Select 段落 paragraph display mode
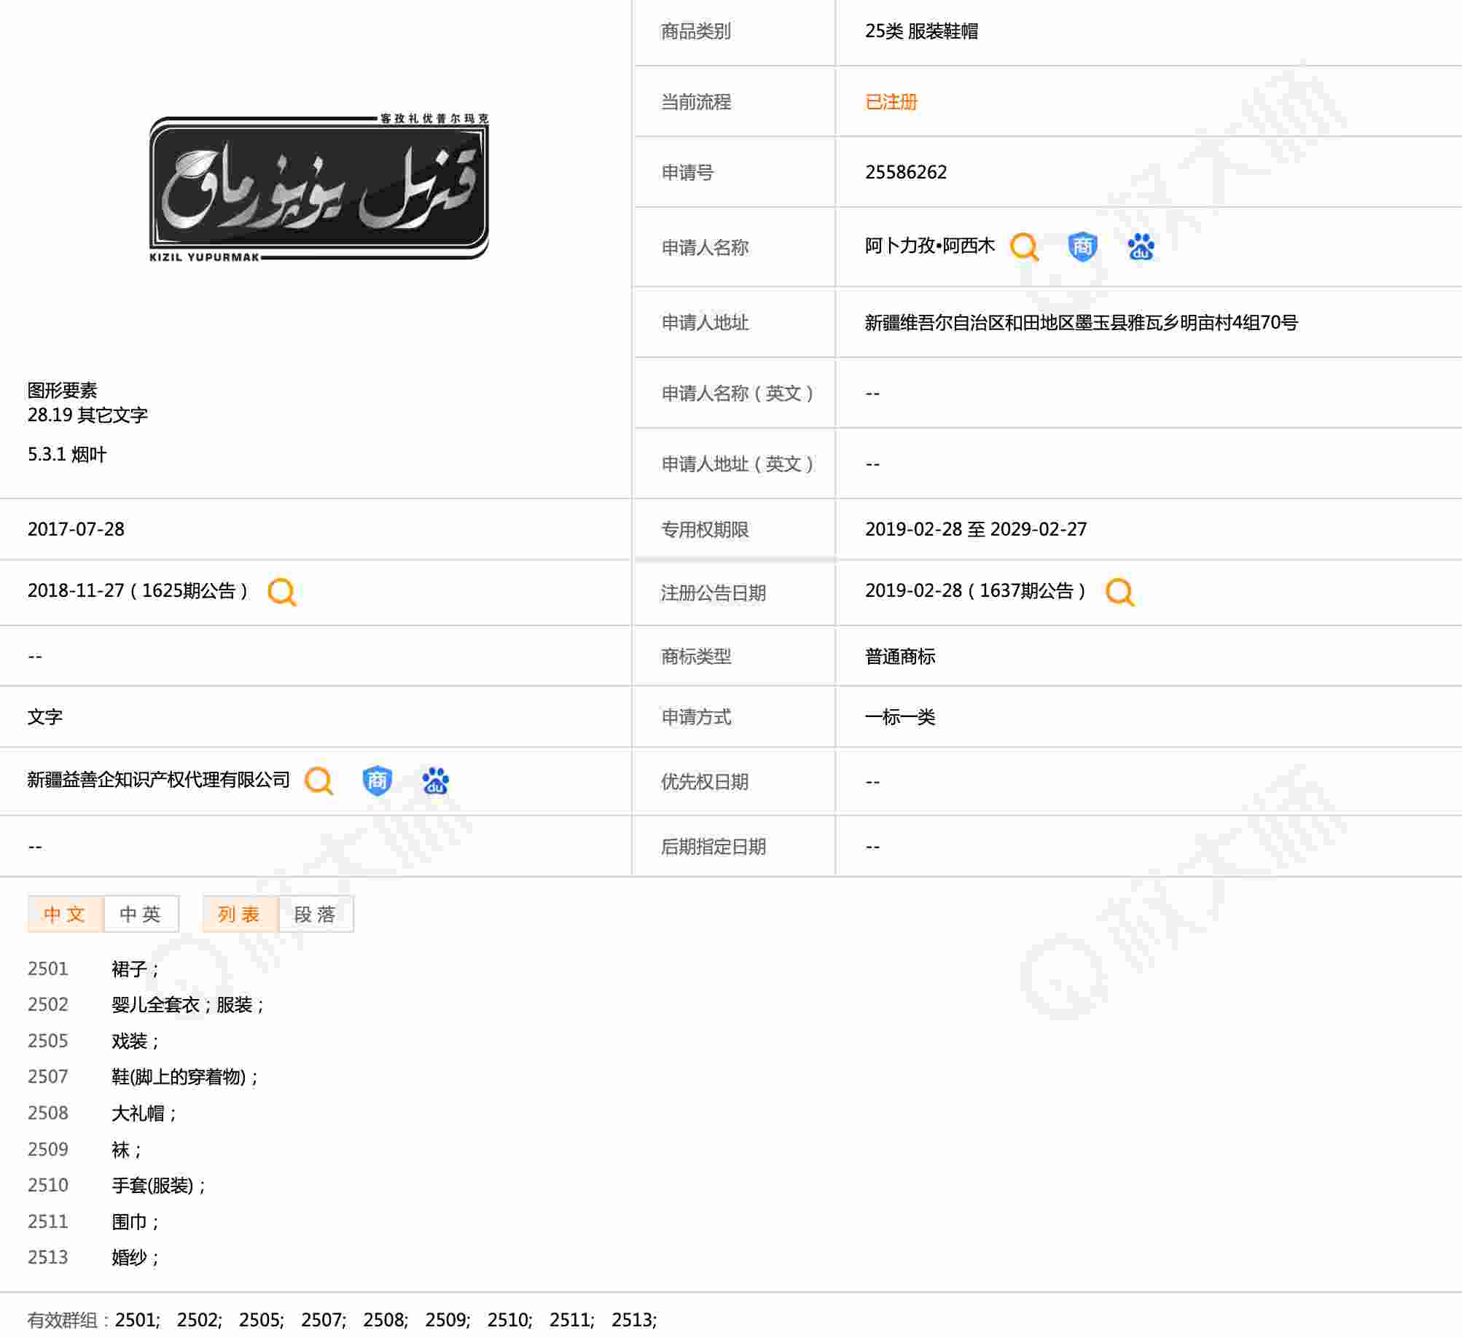The width and height of the screenshot is (1462, 1338). (x=316, y=914)
